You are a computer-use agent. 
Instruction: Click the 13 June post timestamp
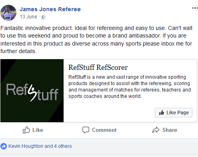(28, 17)
